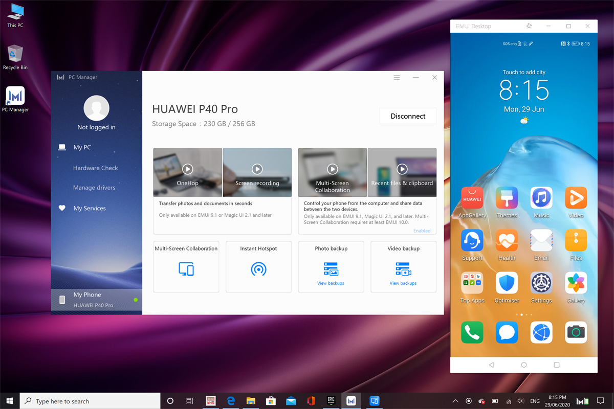This screenshot has height=409, width=614.
Task: Click View backups under Photo backup
Action: (331, 283)
